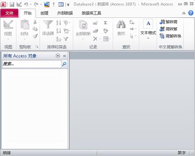The height and width of the screenshot is (156, 195).
Task: Open the navigation pane category dropdown
Action: pyautogui.click(x=58, y=56)
